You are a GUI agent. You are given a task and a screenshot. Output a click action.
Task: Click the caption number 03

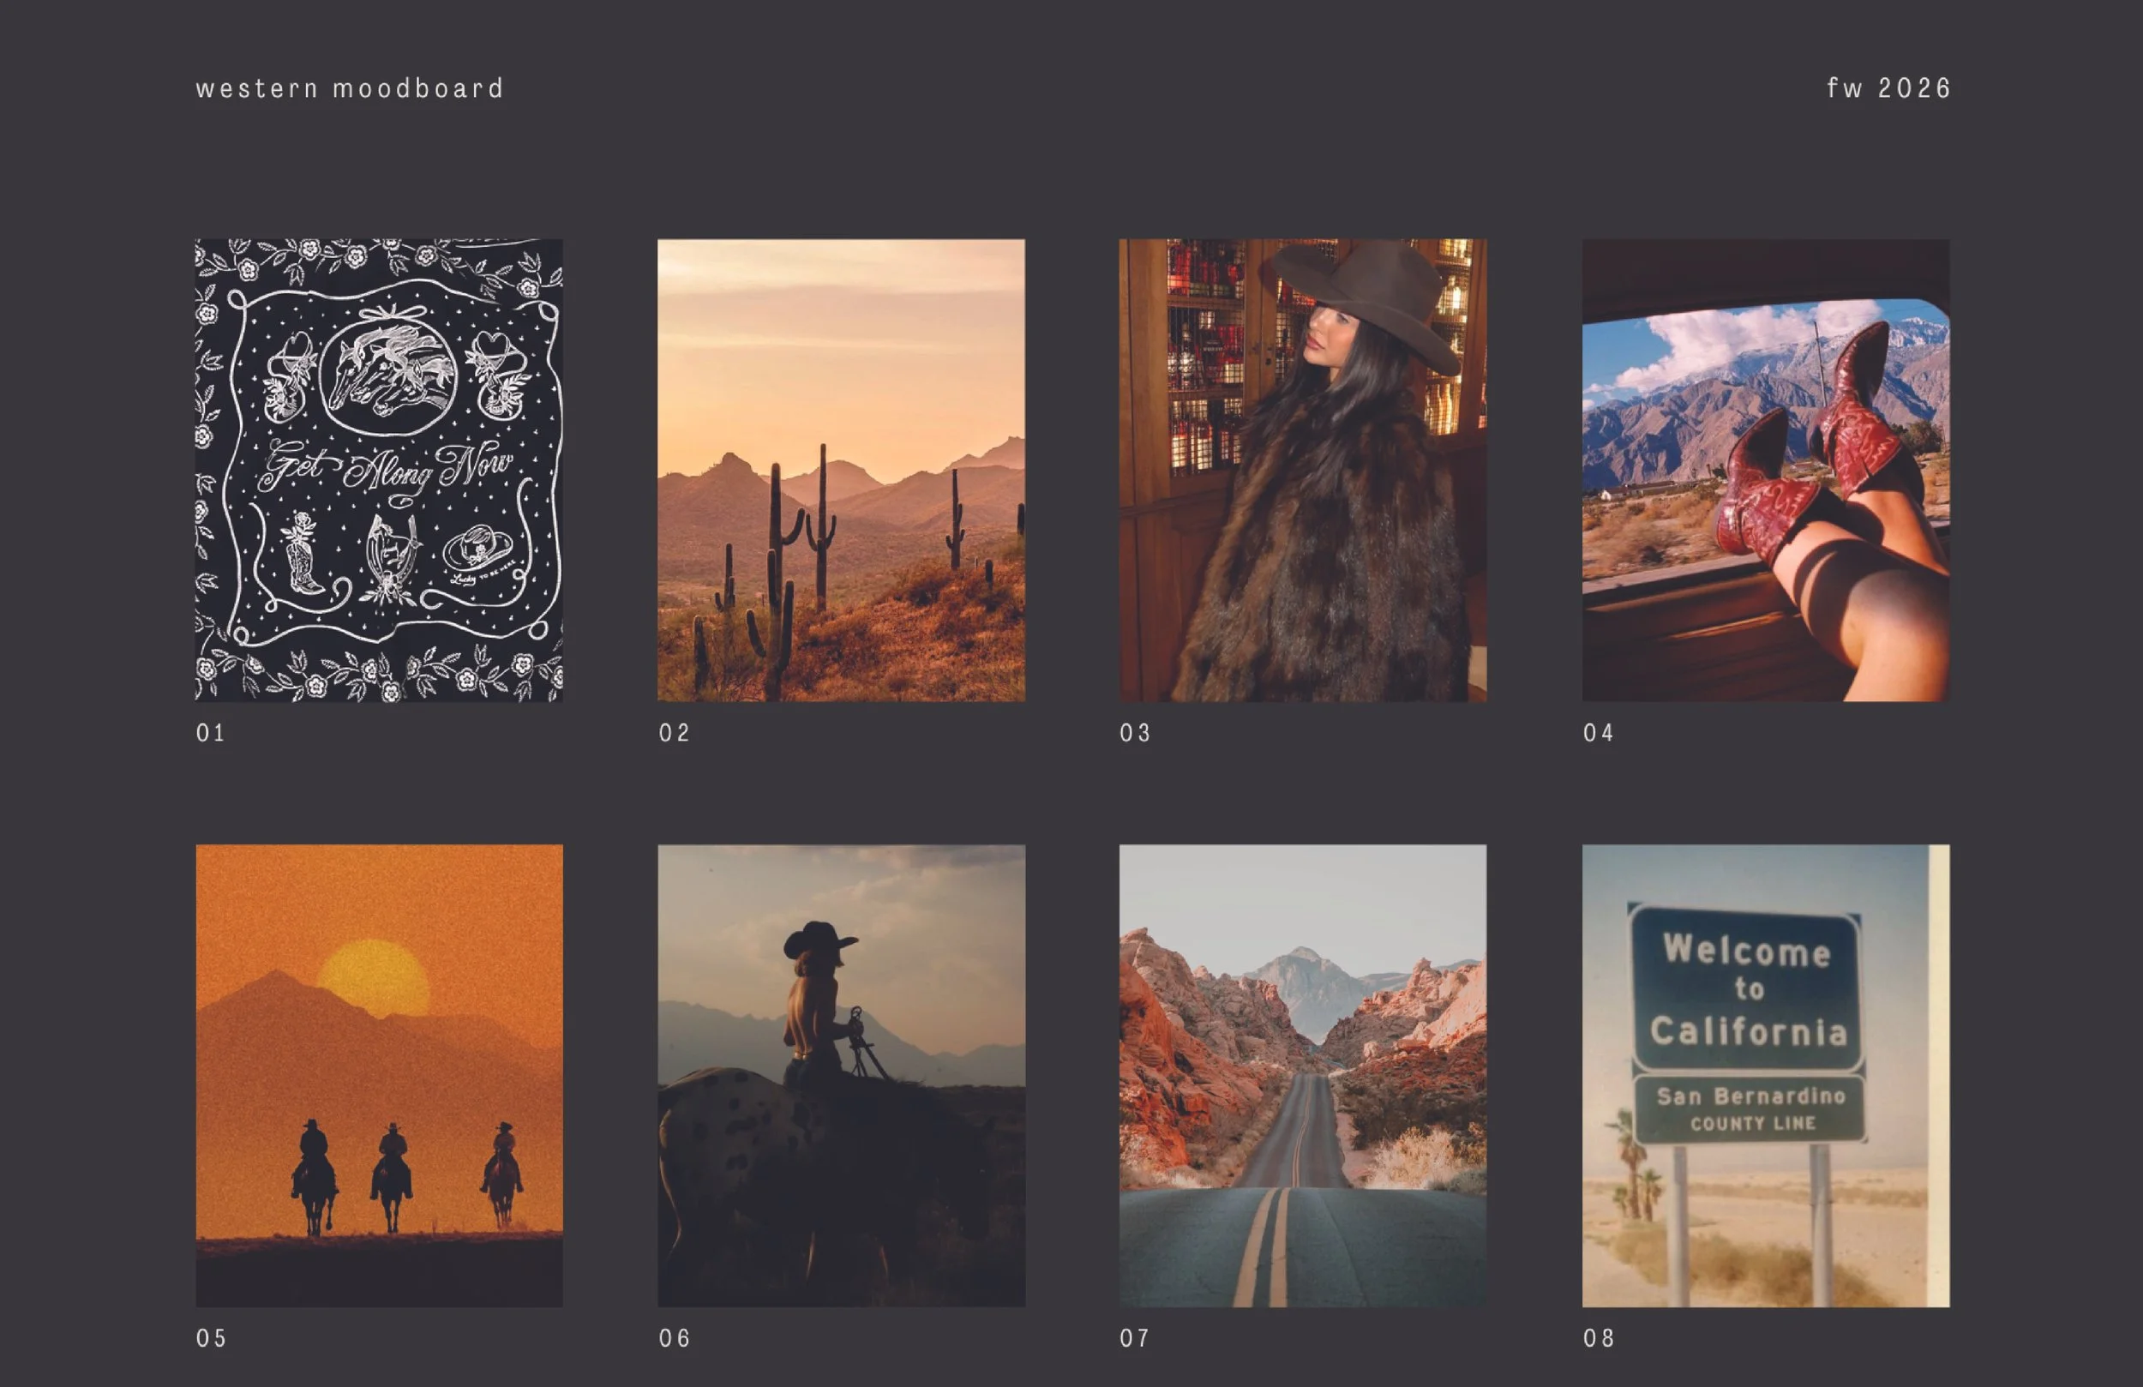1135,733
